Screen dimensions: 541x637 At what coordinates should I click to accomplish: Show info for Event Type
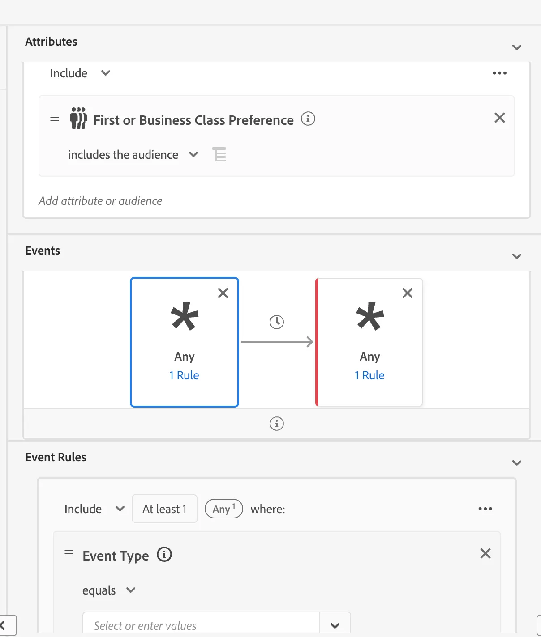tap(164, 555)
